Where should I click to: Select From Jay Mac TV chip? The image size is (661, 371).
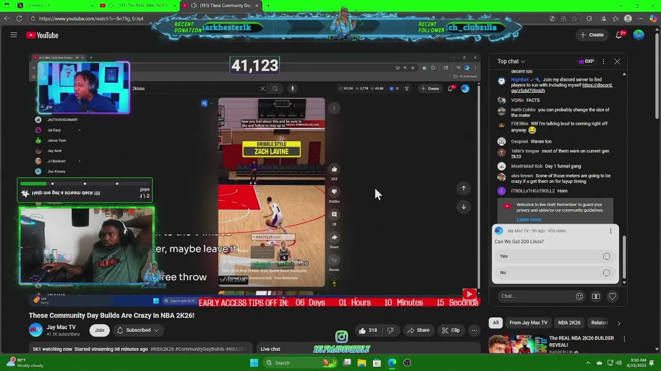528,323
